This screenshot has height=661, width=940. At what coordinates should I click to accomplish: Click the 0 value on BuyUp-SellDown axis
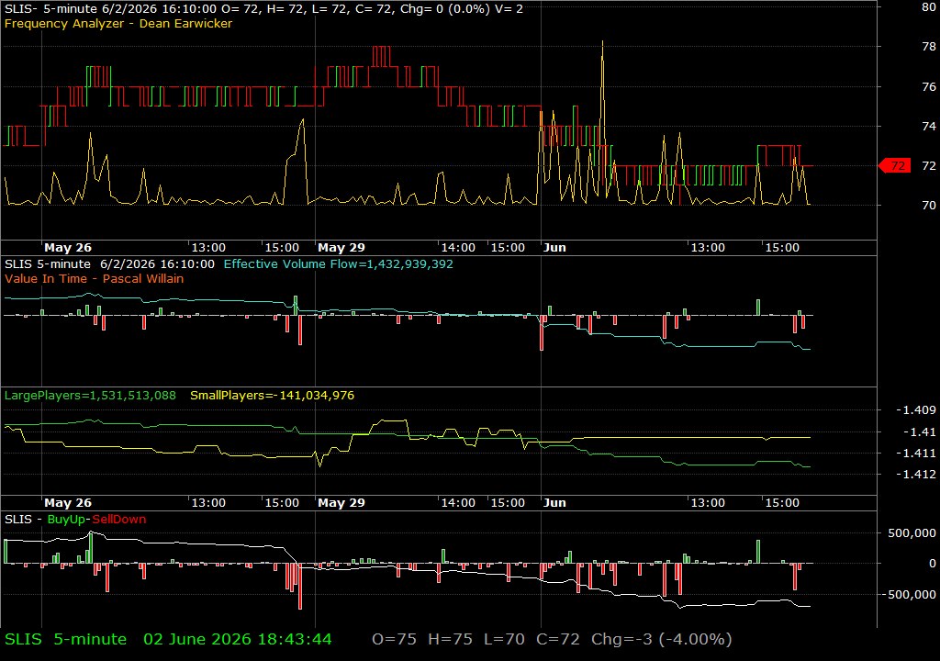coord(933,564)
